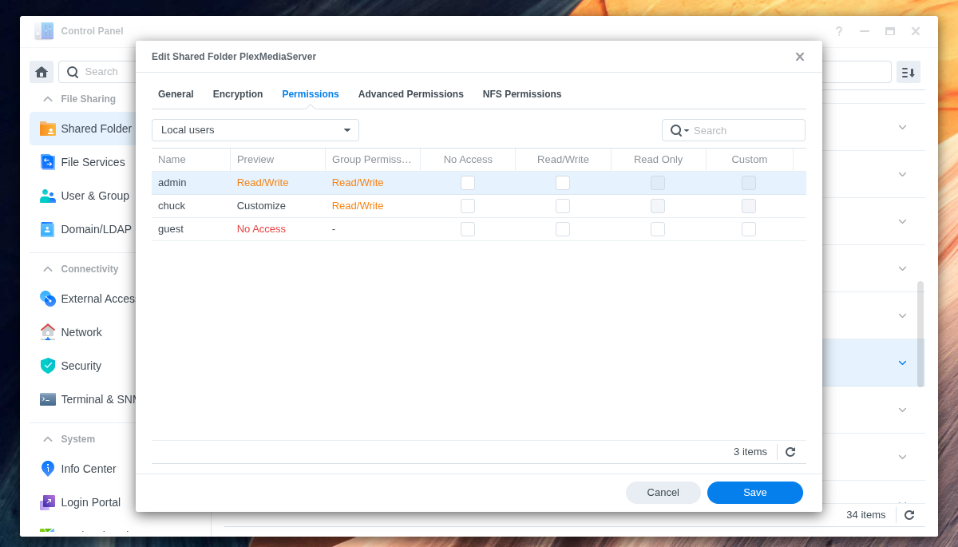Click the Group Permissions column header
This screenshot has height=547, width=958.
(x=373, y=160)
